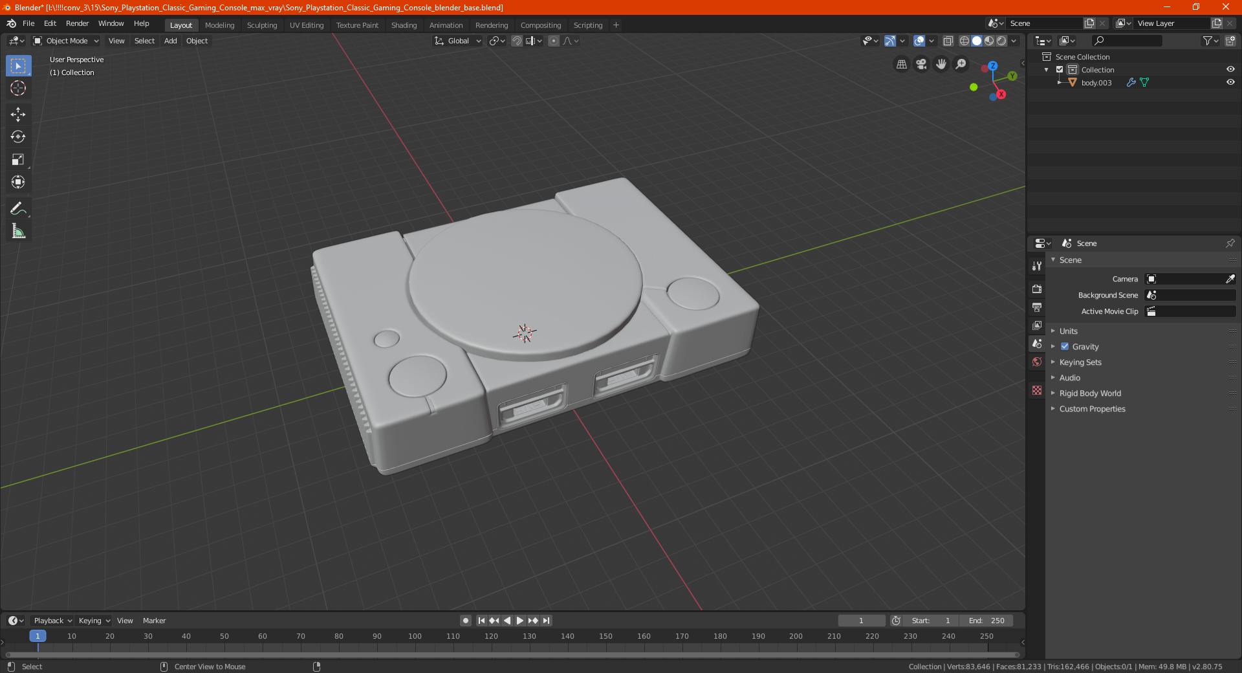Toggle viewport gizmos
Image resolution: width=1242 pixels, height=673 pixels.
tap(890, 41)
